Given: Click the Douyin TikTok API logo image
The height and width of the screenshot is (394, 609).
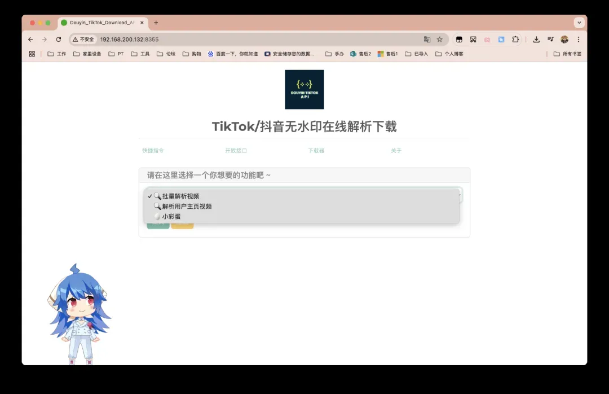Looking at the screenshot, I should tap(304, 89).
